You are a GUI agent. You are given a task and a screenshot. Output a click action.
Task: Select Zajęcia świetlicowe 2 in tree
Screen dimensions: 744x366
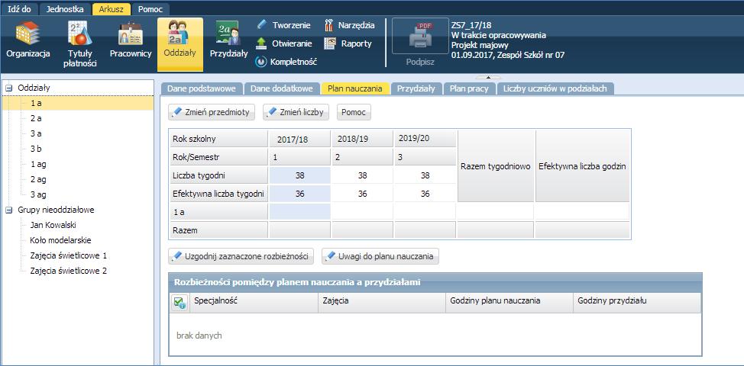click(68, 271)
